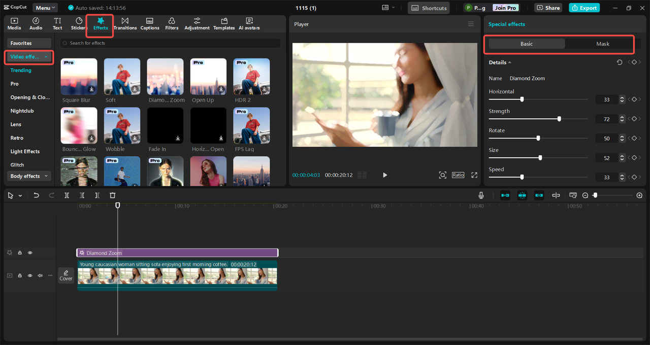Add keyframe for Horizontal parameter

(x=634, y=99)
